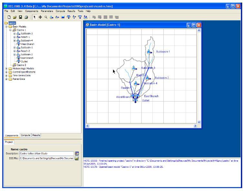
Task: Browse for the DSS file
Action: coord(77,158)
